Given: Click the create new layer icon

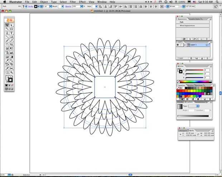Looking at the screenshot, I should tap(202, 58).
